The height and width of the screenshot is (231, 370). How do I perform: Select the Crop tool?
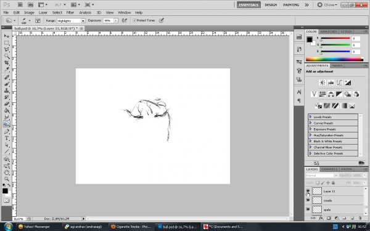click(x=7, y=63)
